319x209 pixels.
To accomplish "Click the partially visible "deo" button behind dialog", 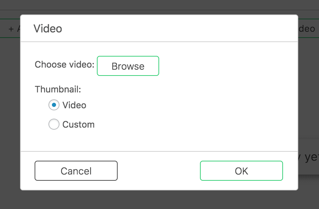I will click(x=308, y=28).
